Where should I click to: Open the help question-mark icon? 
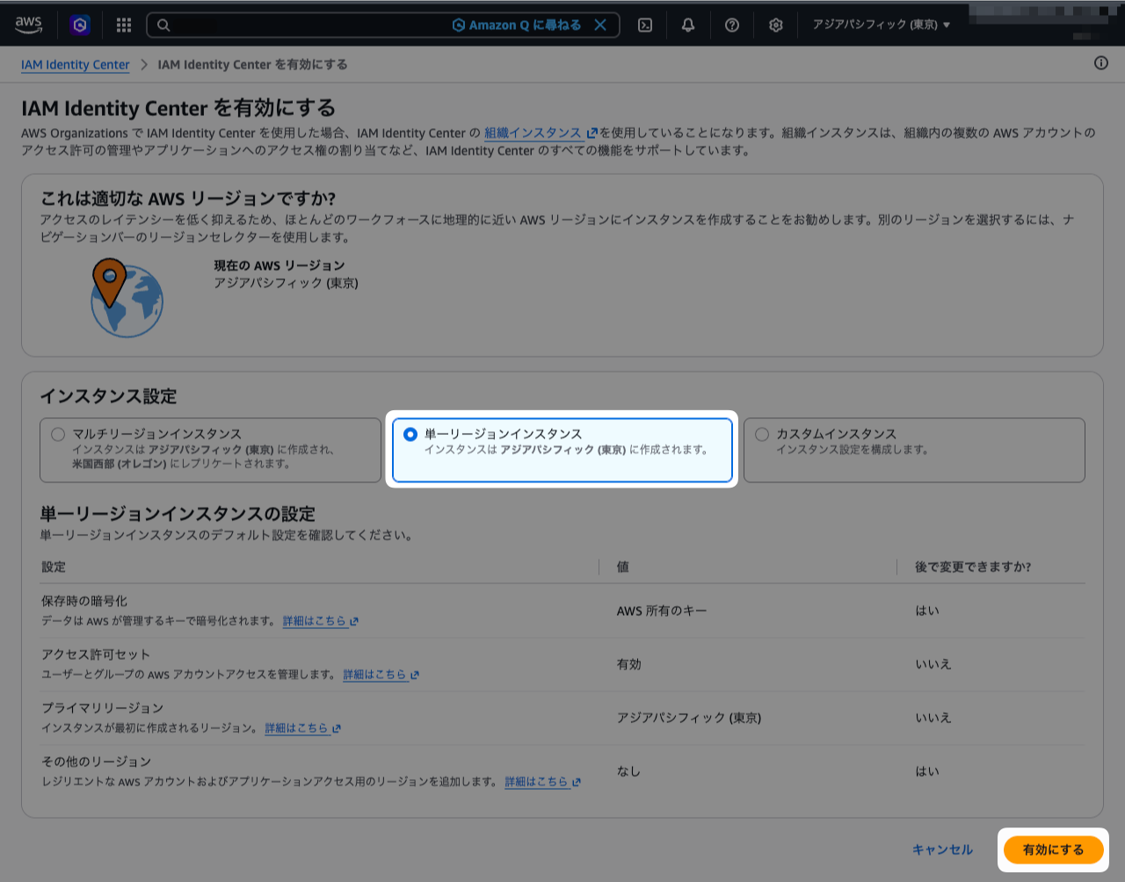click(x=732, y=25)
